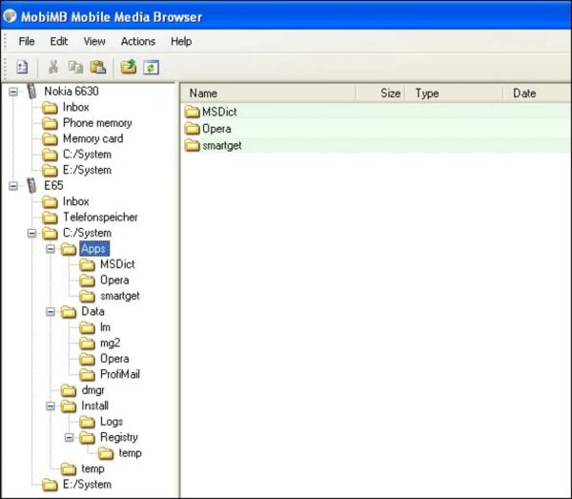
Task: Click the Paste clipboard toolbar icon
Action: tap(98, 67)
